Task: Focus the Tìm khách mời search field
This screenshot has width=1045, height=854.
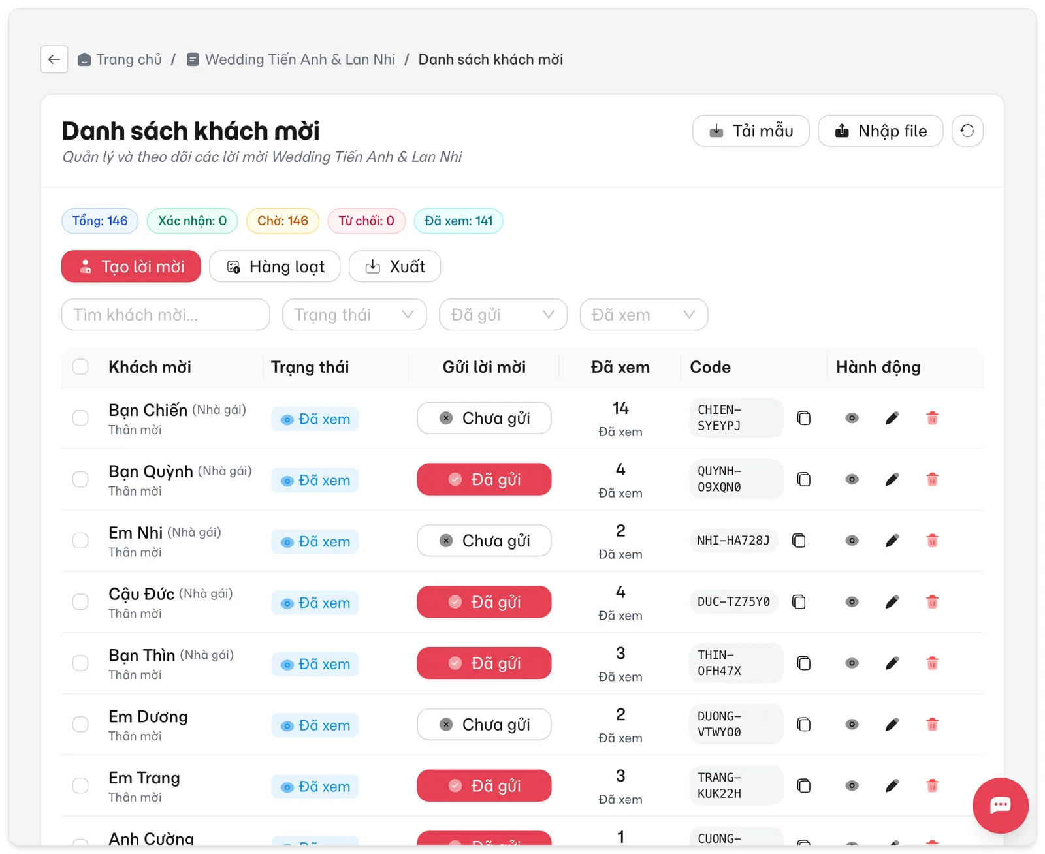Action: (x=166, y=315)
